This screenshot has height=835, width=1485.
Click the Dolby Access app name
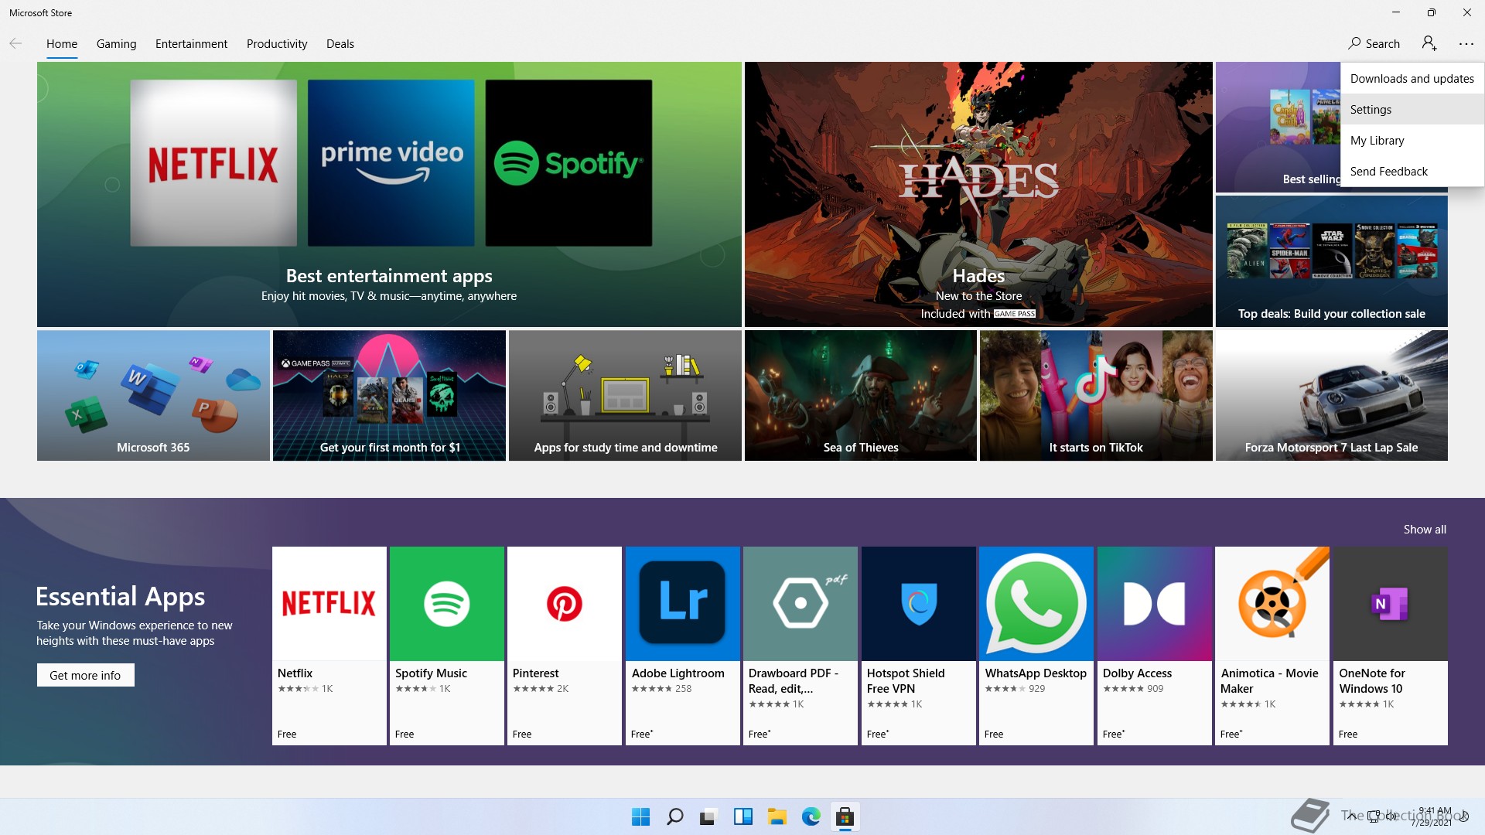pos(1137,673)
